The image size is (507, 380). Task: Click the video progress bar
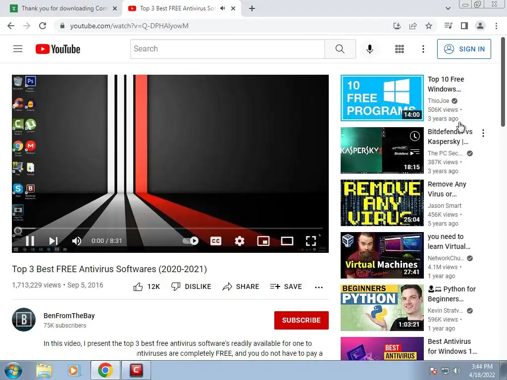170,228
